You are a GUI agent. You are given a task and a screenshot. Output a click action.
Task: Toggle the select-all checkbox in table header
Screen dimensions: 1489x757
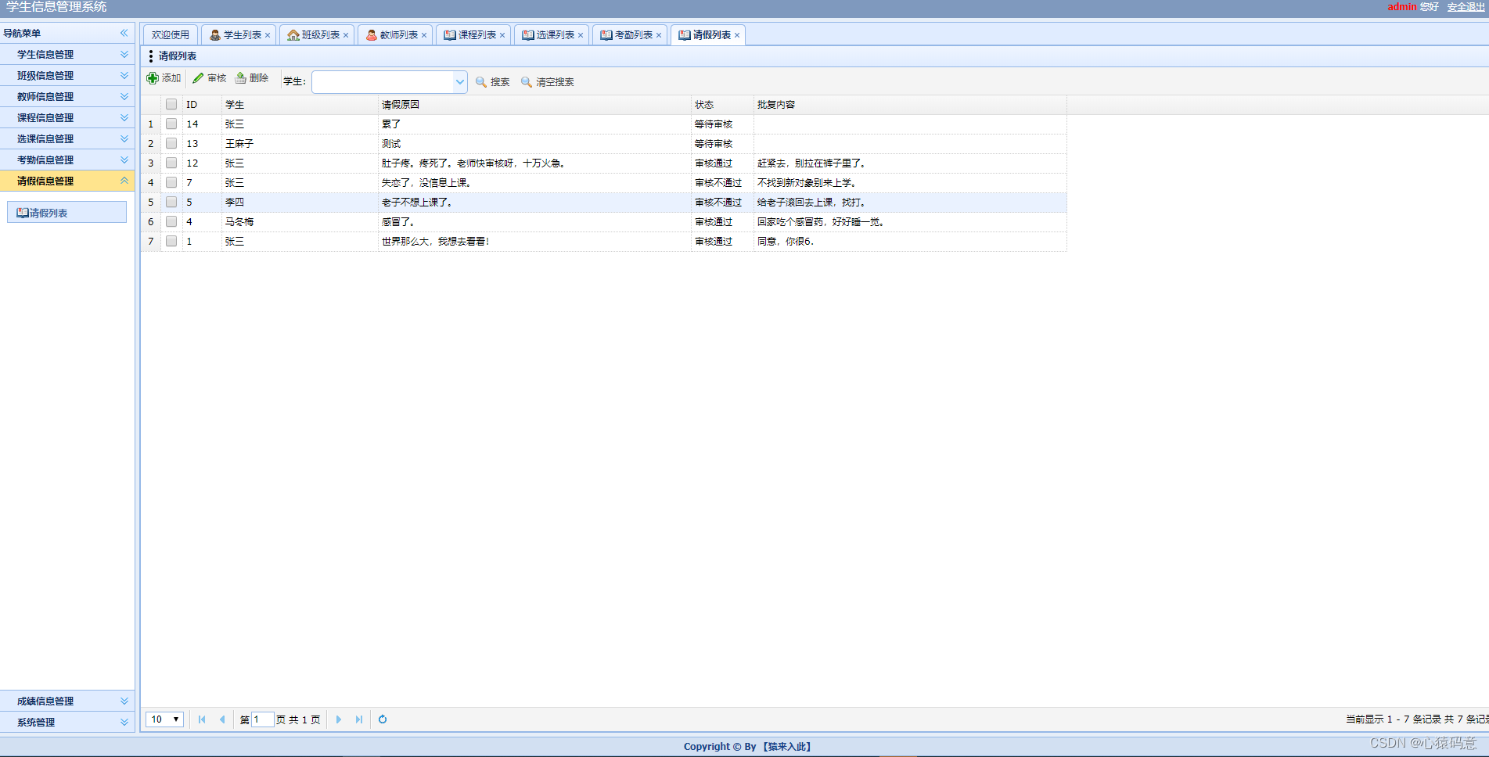click(171, 105)
